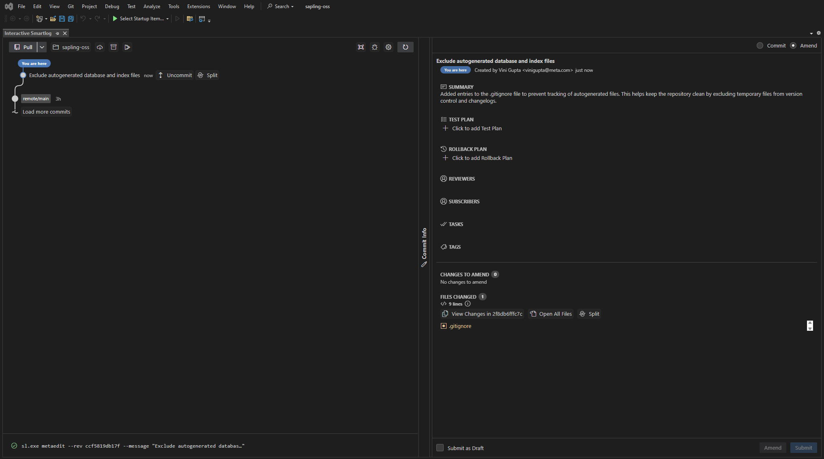Image resolution: width=824 pixels, height=459 pixels.
Task: Click the Navigate Forward icon
Action: [27, 19]
